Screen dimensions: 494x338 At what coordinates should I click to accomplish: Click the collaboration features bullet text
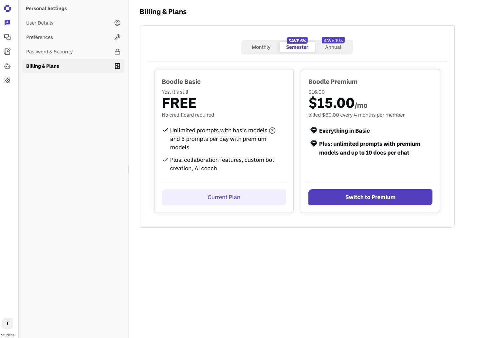click(x=222, y=164)
